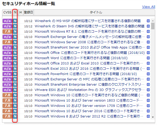Image resolution: width=157 pixels, height=125 pixels.
Task: Open Microsoft SharePoint Server 2010 vulnerability title
Action: tap(90, 47)
